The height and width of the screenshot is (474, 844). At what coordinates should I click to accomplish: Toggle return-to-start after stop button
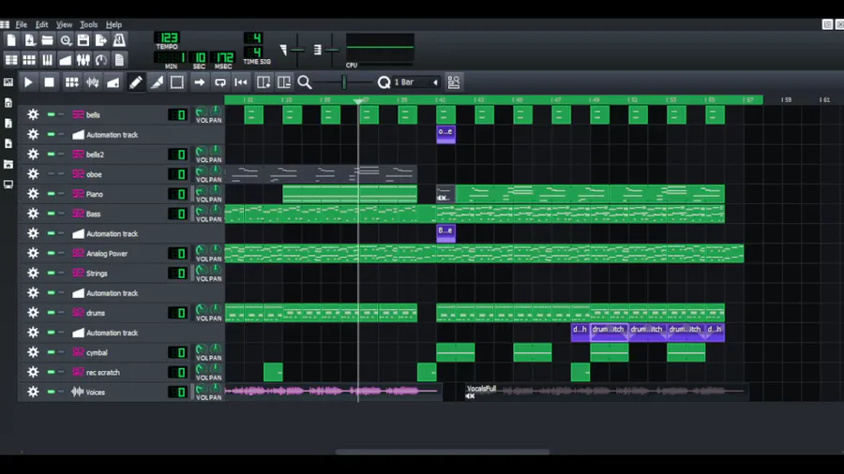pyautogui.click(x=241, y=82)
